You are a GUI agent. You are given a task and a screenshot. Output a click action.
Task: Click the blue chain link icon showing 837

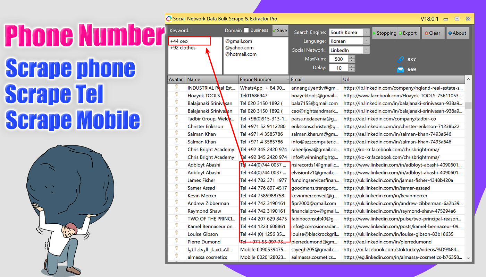click(x=400, y=59)
